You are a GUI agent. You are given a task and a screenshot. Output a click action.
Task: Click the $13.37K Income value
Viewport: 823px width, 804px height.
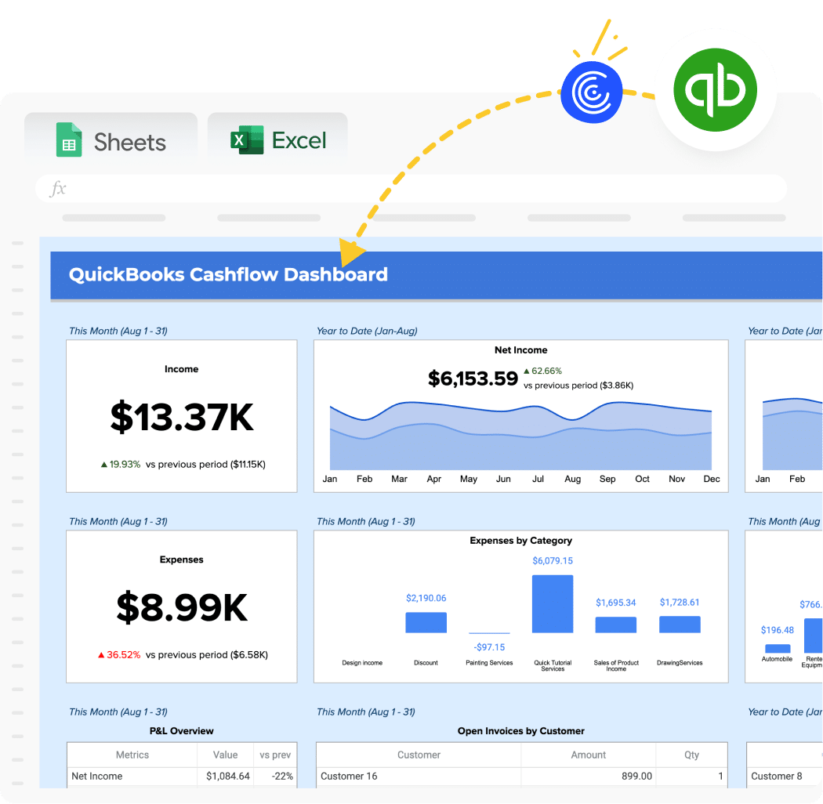[x=182, y=418]
